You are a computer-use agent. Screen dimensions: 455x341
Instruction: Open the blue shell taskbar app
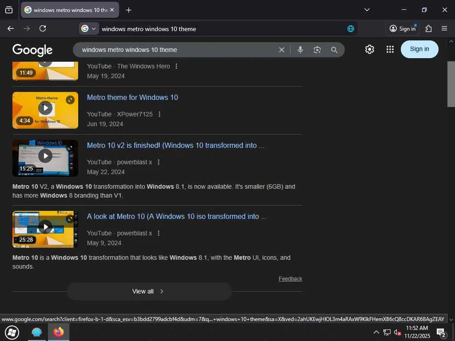tap(37, 332)
